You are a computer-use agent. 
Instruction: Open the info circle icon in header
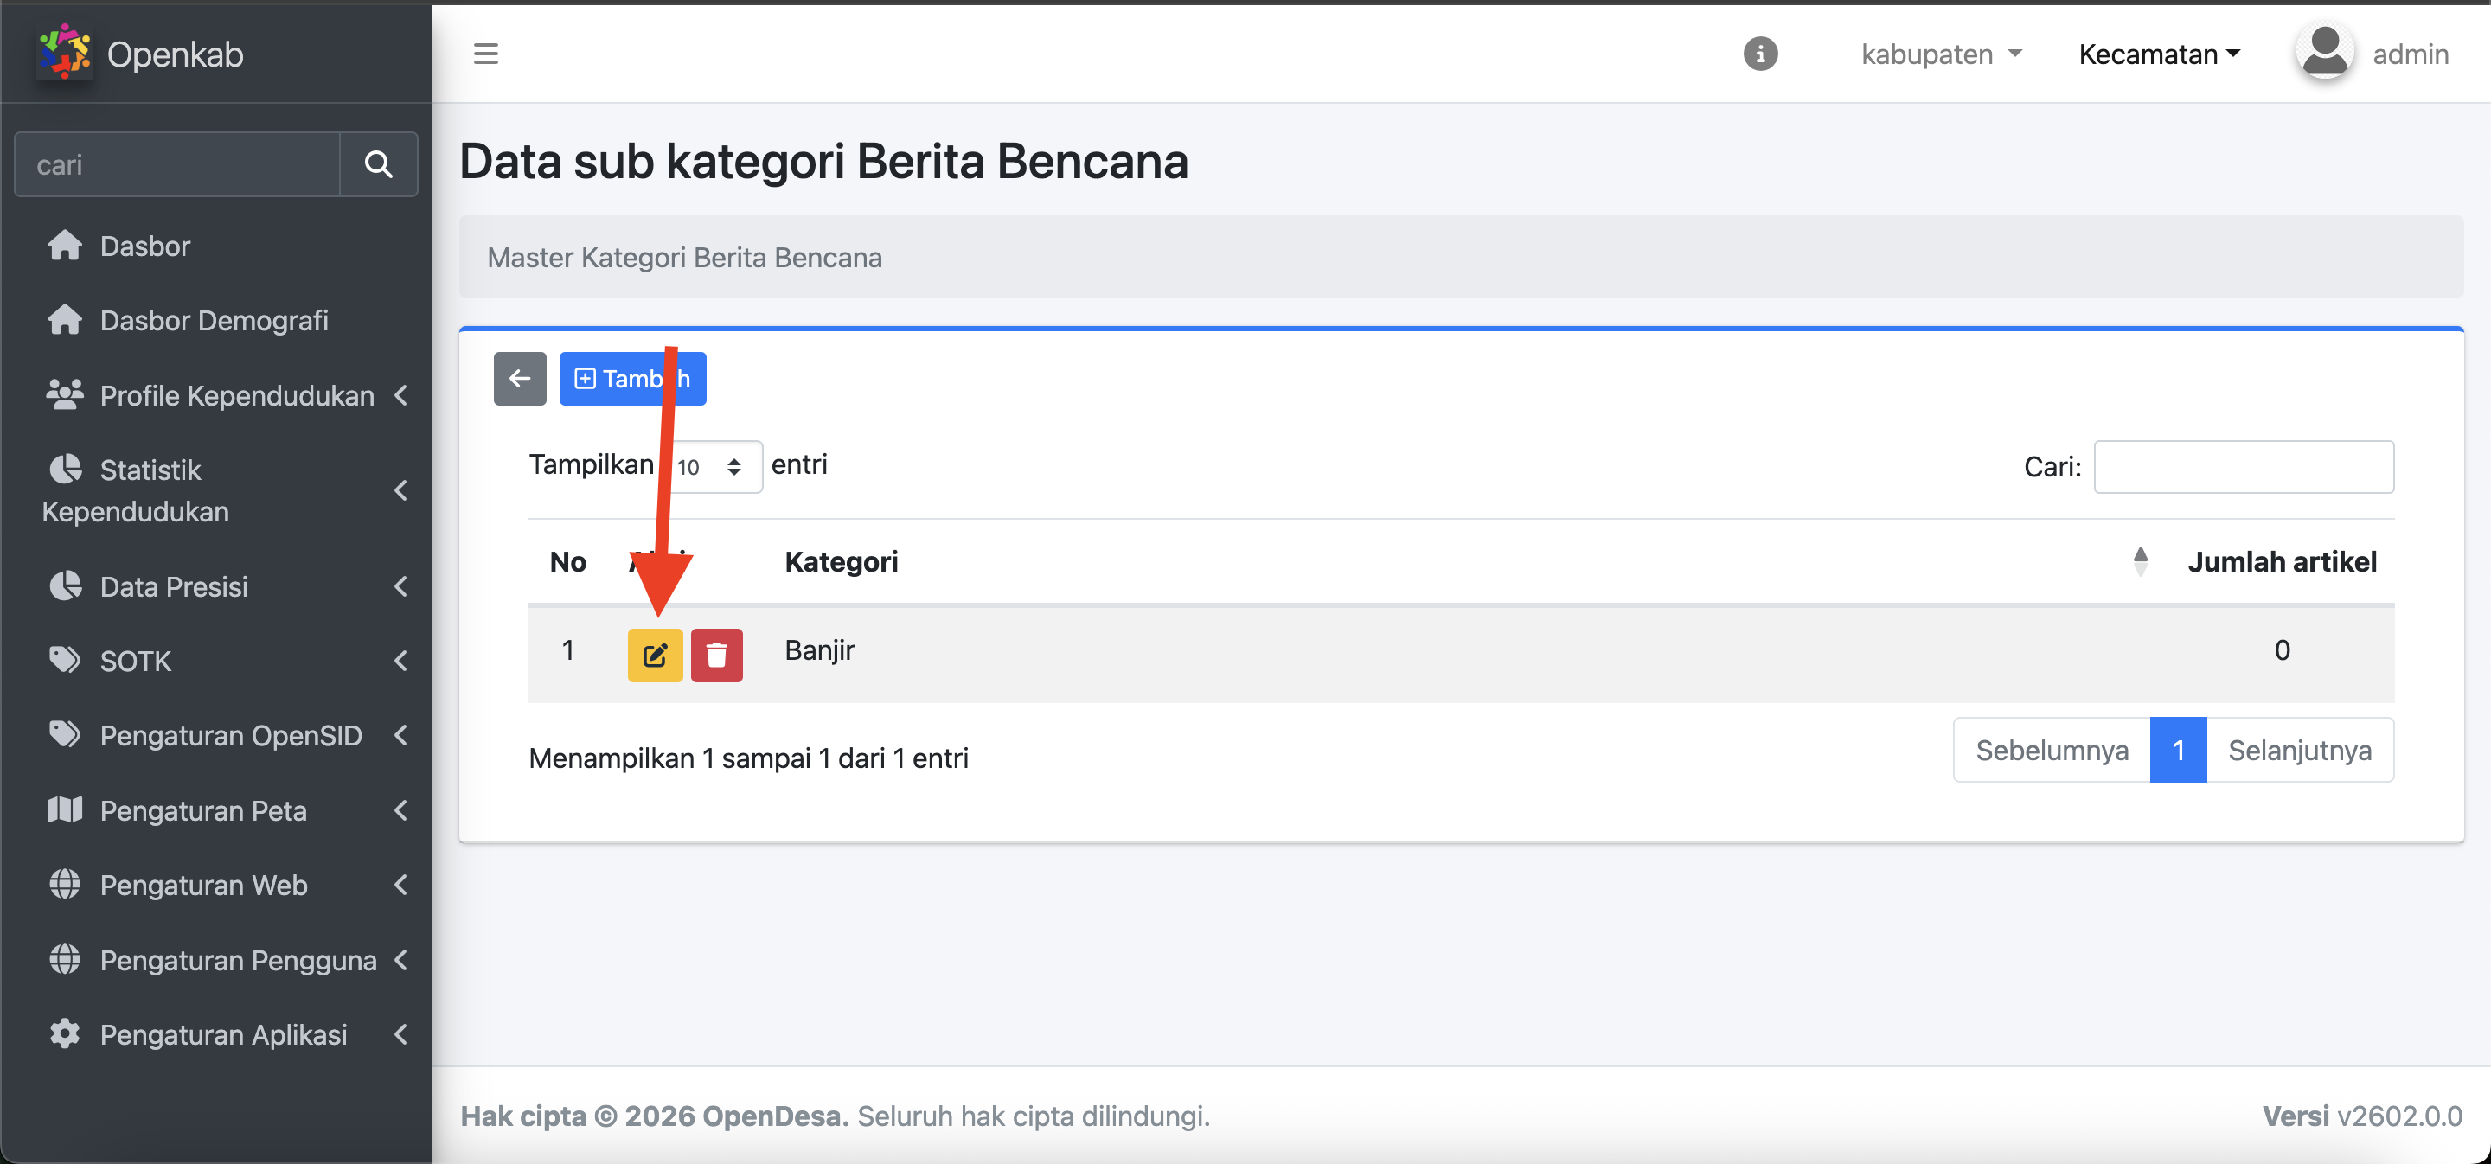point(1760,54)
